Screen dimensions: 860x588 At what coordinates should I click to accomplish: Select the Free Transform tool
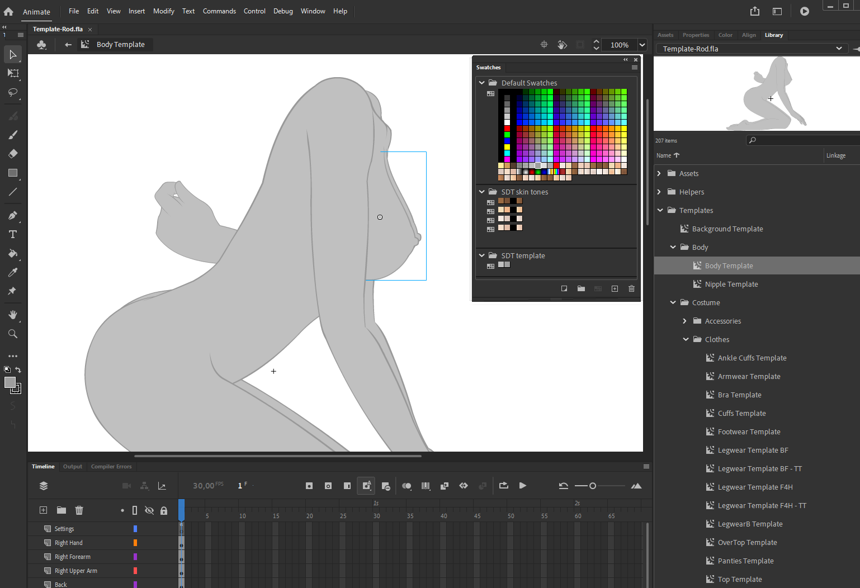click(12, 73)
